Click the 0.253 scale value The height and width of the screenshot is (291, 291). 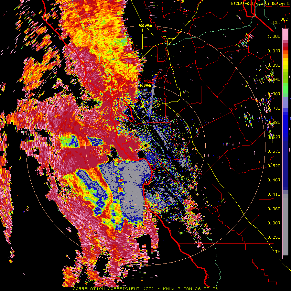tap(274, 237)
